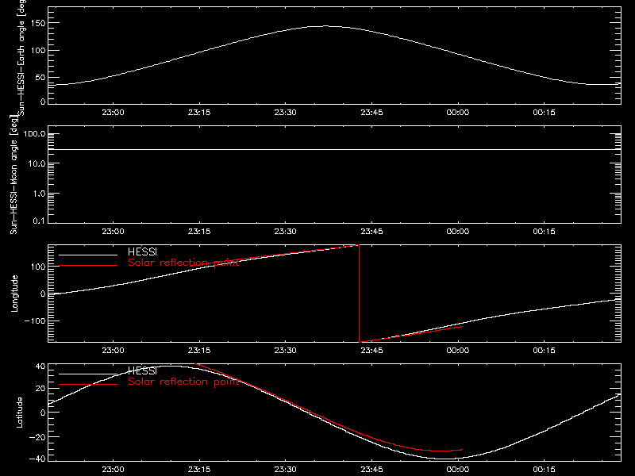Click red legend line sample in Latitude plot
The height and width of the screenshot is (476, 635).
(88, 384)
